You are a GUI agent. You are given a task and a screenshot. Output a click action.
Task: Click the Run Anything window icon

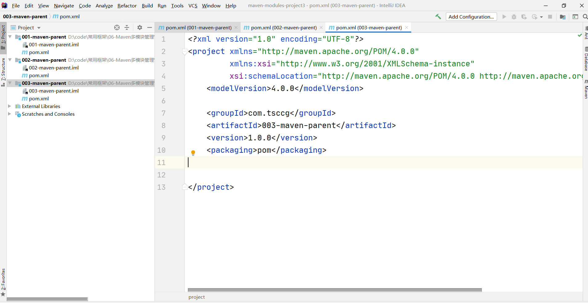point(575,17)
